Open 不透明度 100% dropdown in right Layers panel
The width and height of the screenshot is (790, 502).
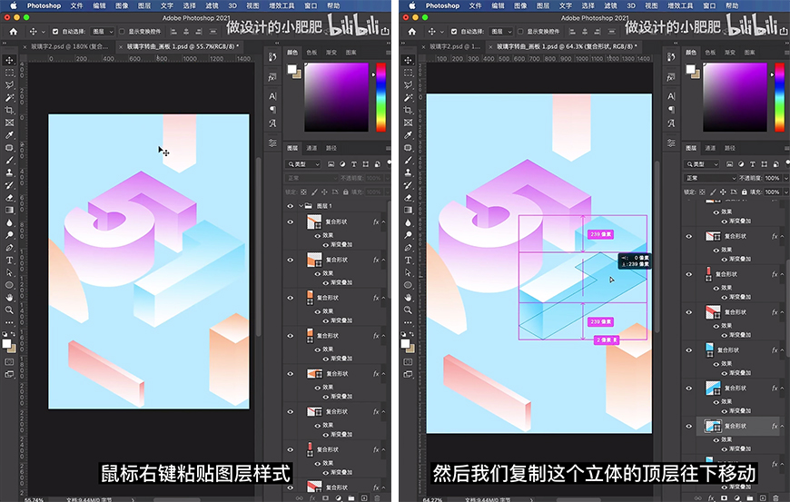(785, 178)
